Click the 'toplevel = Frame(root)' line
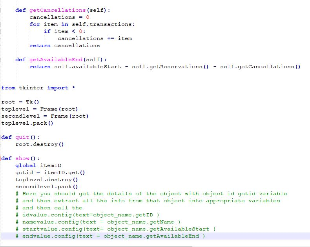Viewport: 310px width, 247px height. [40, 109]
